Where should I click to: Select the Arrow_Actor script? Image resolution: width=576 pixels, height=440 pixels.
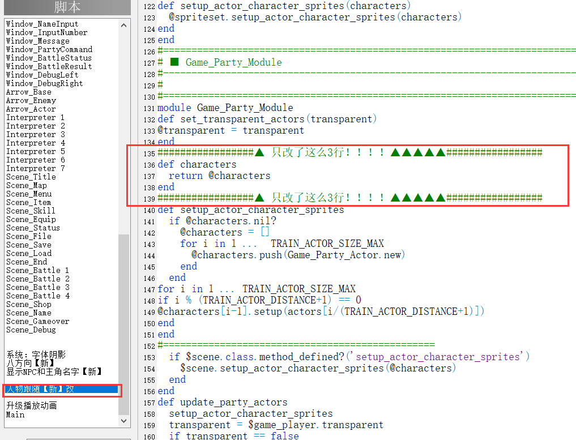tap(31, 109)
